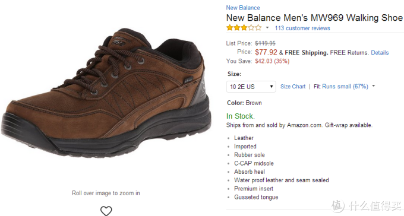Open the 10 2E US size dropdown
The height and width of the screenshot is (216, 404).
(x=251, y=87)
